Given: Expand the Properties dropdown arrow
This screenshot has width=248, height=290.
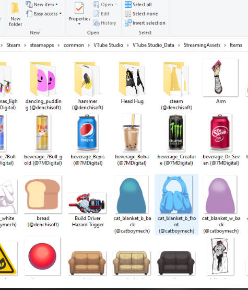Looking at the screenshot, I should click(x=79, y=24).
